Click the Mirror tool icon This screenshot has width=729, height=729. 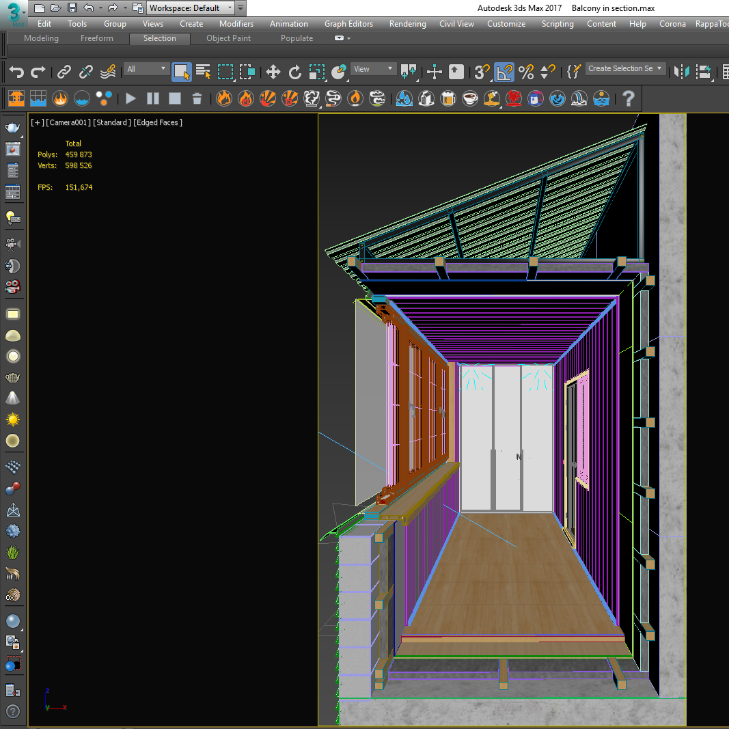click(x=681, y=72)
